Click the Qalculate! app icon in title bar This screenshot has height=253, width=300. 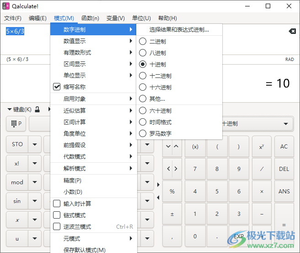tap(6, 6)
